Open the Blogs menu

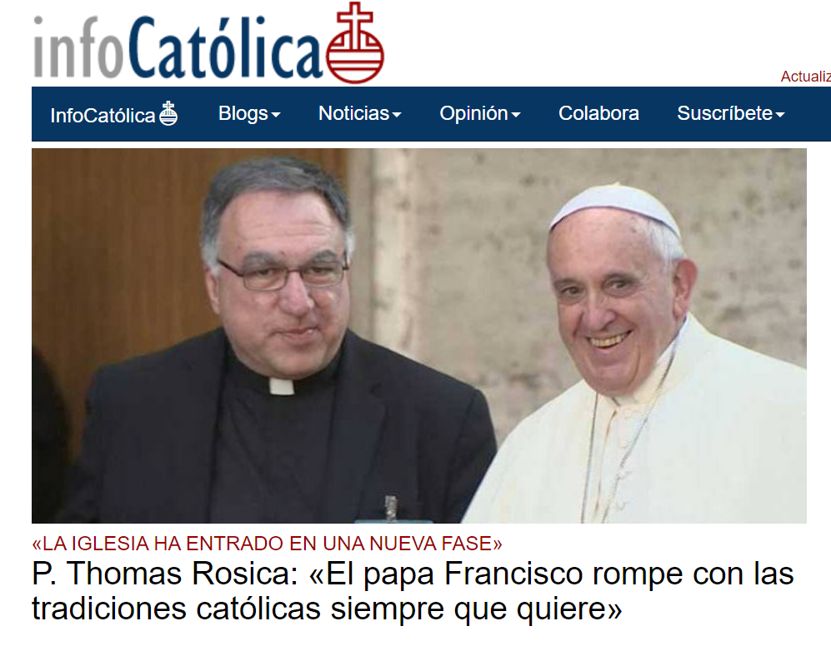click(249, 114)
